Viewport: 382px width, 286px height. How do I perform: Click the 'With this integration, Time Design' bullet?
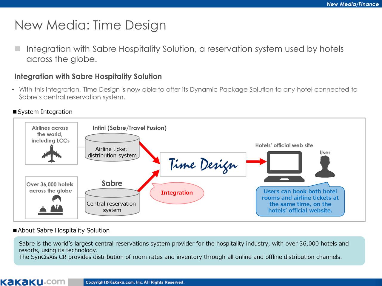pyautogui.click(x=188, y=93)
